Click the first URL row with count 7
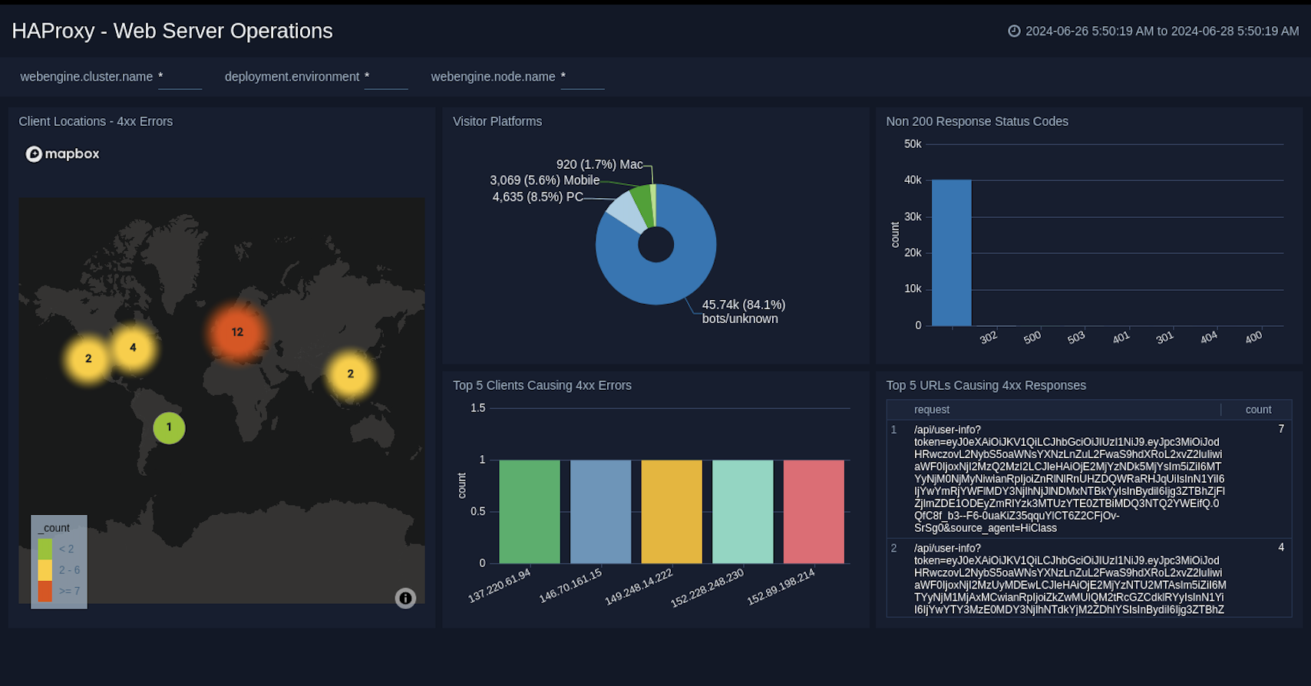 (x=1088, y=479)
